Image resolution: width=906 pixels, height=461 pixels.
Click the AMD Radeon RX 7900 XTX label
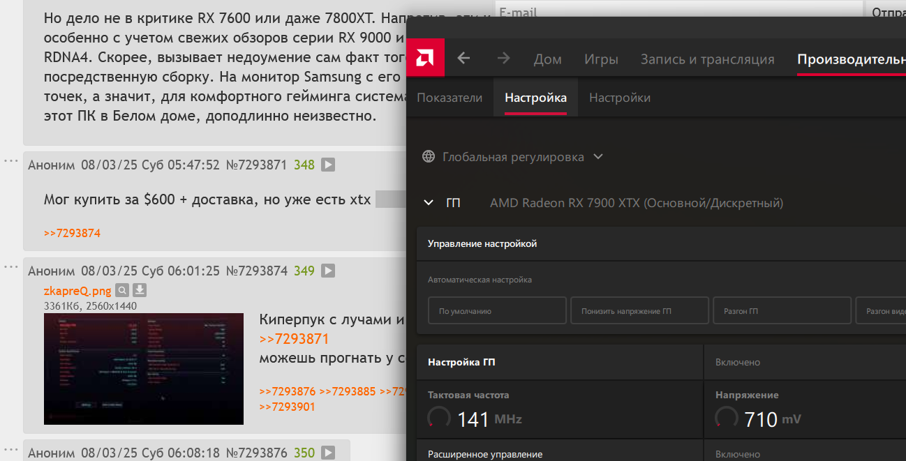(x=637, y=203)
